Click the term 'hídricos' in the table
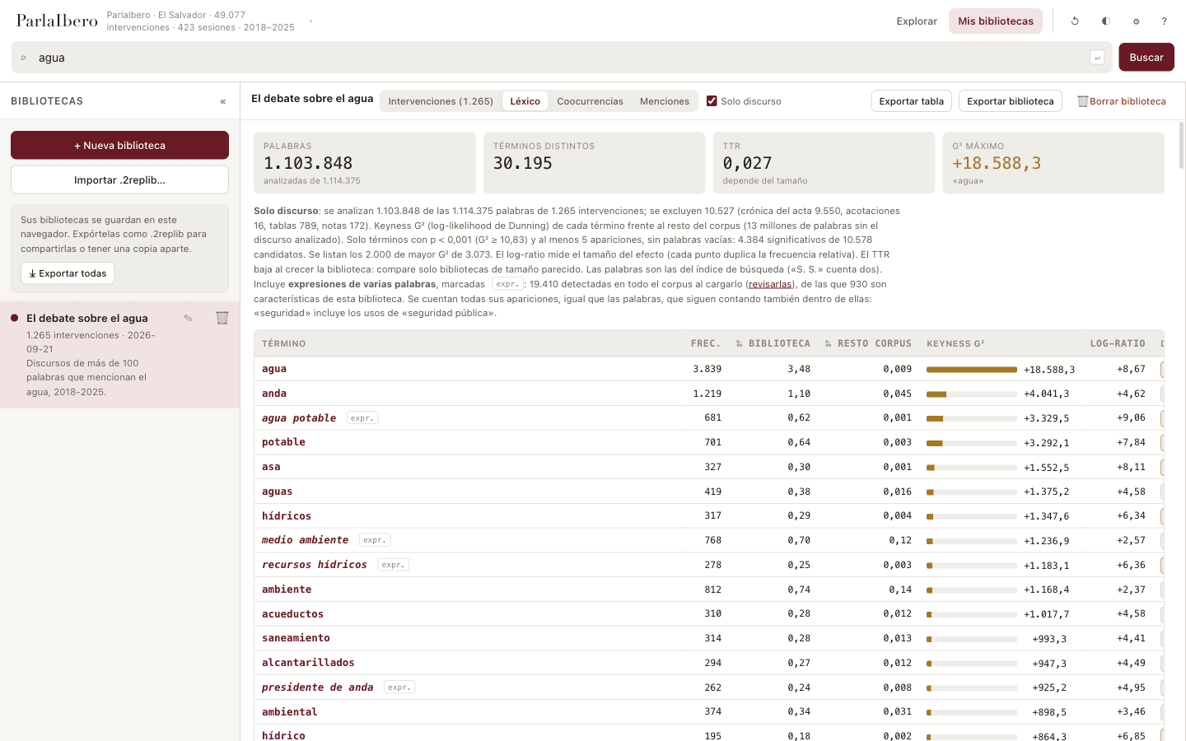Image resolution: width=1186 pixels, height=741 pixels. pos(287,516)
